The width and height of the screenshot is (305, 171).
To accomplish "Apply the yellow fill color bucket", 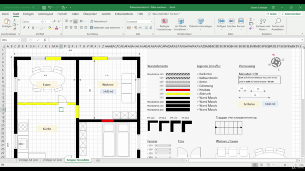I will click(x=50, y=28).
